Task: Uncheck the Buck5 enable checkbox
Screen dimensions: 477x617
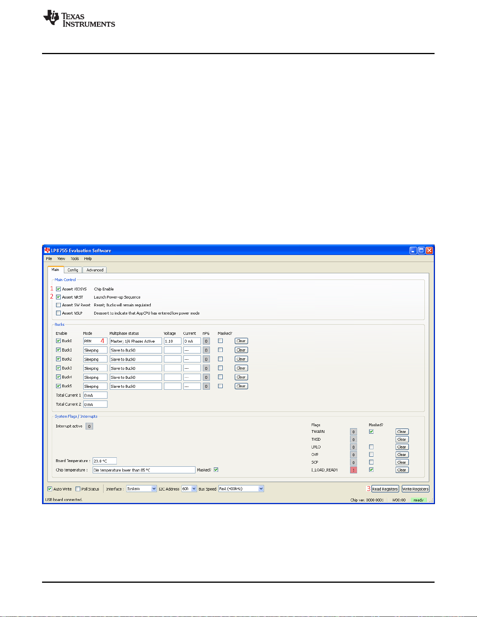Action: pos(58,386)
